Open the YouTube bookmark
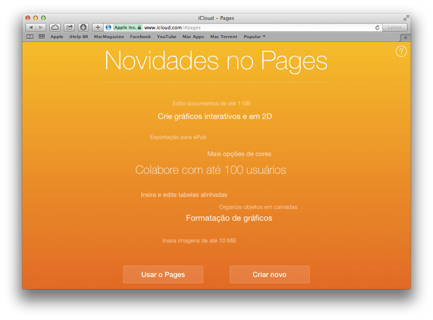Screen dimensions: 433x320 coord(166,37)
